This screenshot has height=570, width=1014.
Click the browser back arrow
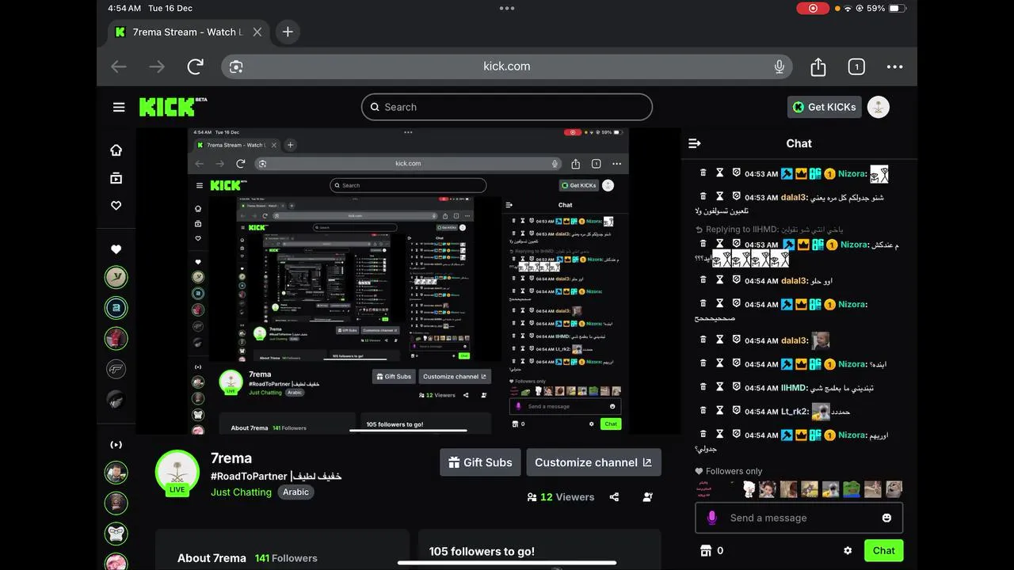pyautogui.click(x=119, y=66)
